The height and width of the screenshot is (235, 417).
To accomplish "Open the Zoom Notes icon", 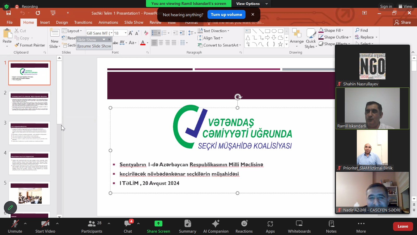I will click(331, 226).
